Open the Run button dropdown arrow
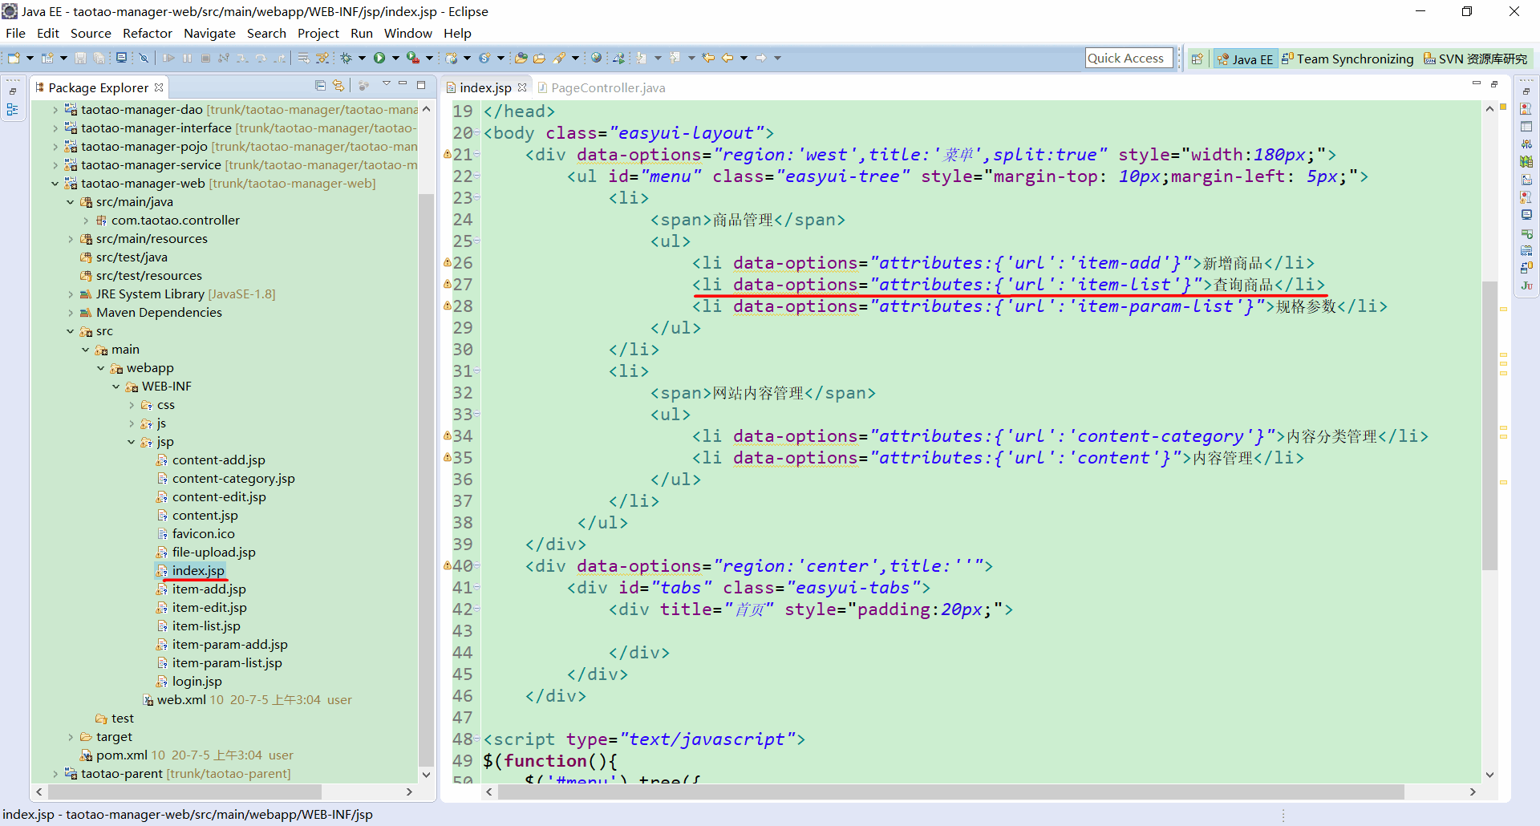 click(395, 58)
